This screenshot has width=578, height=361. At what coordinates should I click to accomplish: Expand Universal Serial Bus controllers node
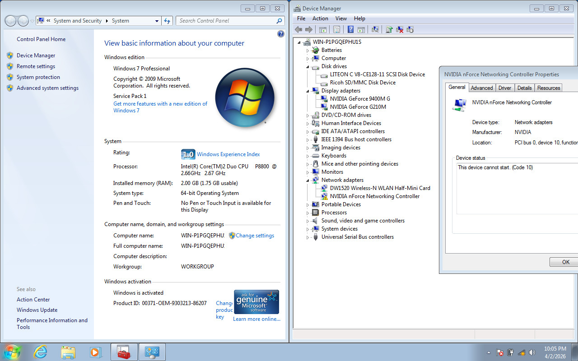pyautogui.click(x=308, y=237)
